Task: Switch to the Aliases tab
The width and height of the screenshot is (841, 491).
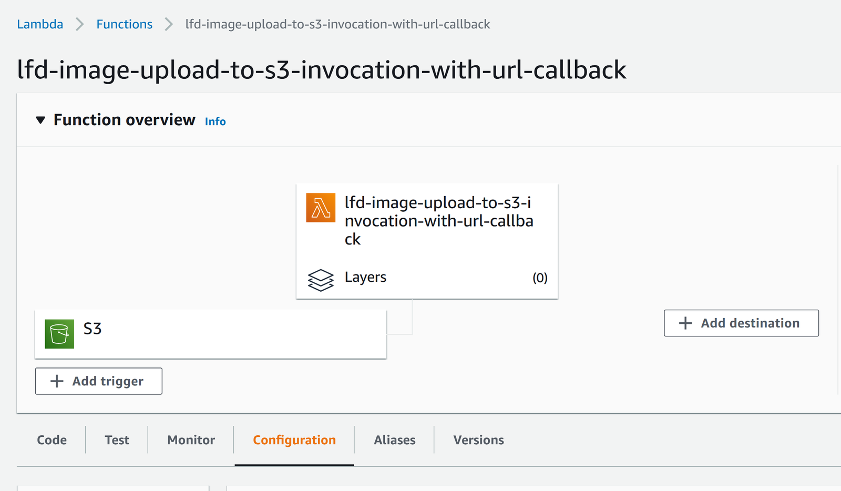Action: coord(395,440)
